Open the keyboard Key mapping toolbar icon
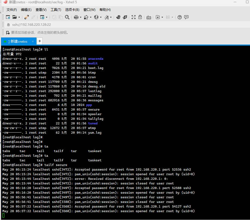250x220 pixels. (x=149, y=17)
